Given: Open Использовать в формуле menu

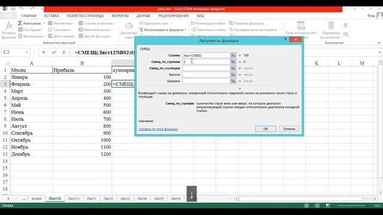Looking at the screenshot, I should [162, 30].
